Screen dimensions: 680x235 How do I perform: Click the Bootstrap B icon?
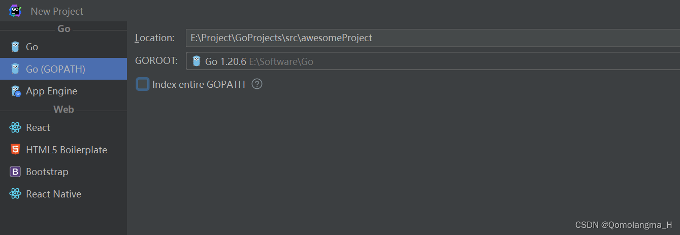[x=15, y=172]
